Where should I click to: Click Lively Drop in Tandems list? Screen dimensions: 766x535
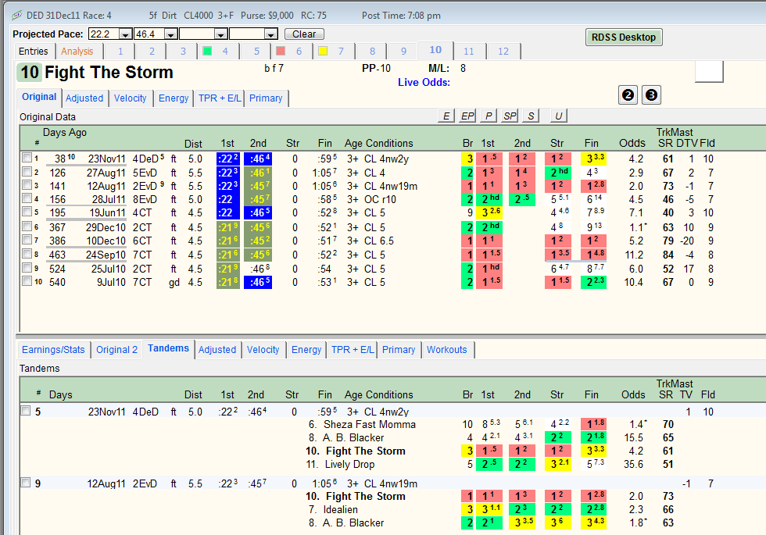coord(350,464)
